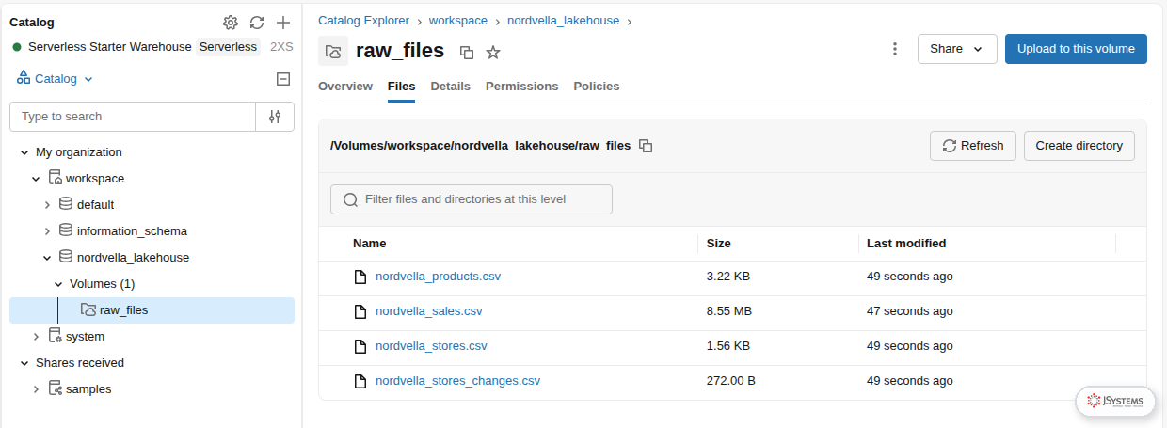Expand the samples share
1167x428 pixels.
coord(36,389)
